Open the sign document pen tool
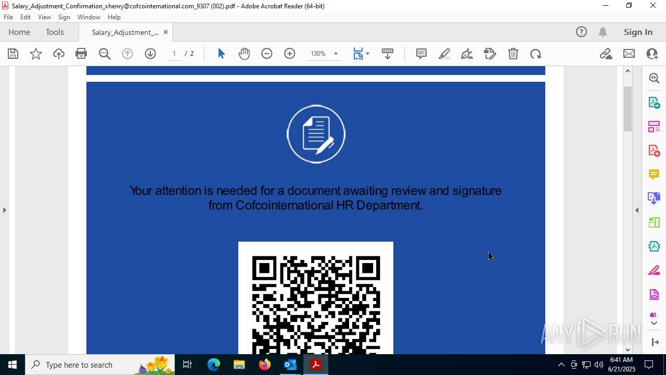The height and width of the screenshot is (375, 666). pyautogui.click(x=467, y=54)
